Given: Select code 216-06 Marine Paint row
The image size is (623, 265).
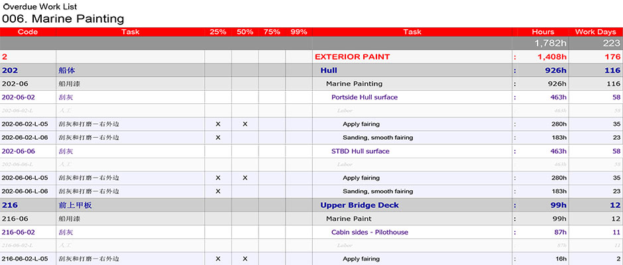Looking at the screenshot, I should click(311, 219).
